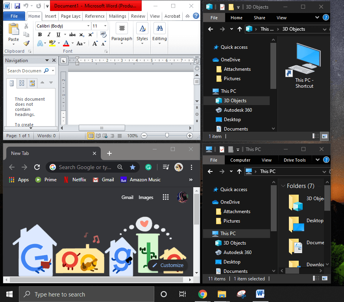Click the zoom slider handle in Word's status bar

[167, 135]
